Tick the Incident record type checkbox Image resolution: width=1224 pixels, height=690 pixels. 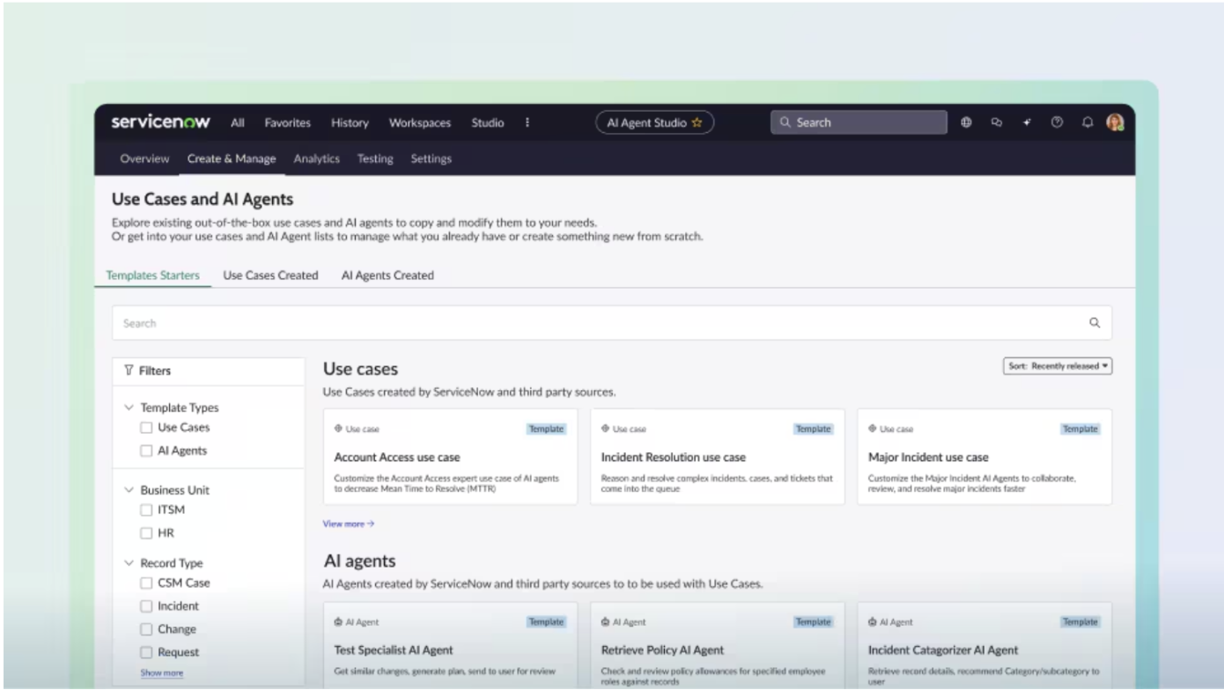146,606
